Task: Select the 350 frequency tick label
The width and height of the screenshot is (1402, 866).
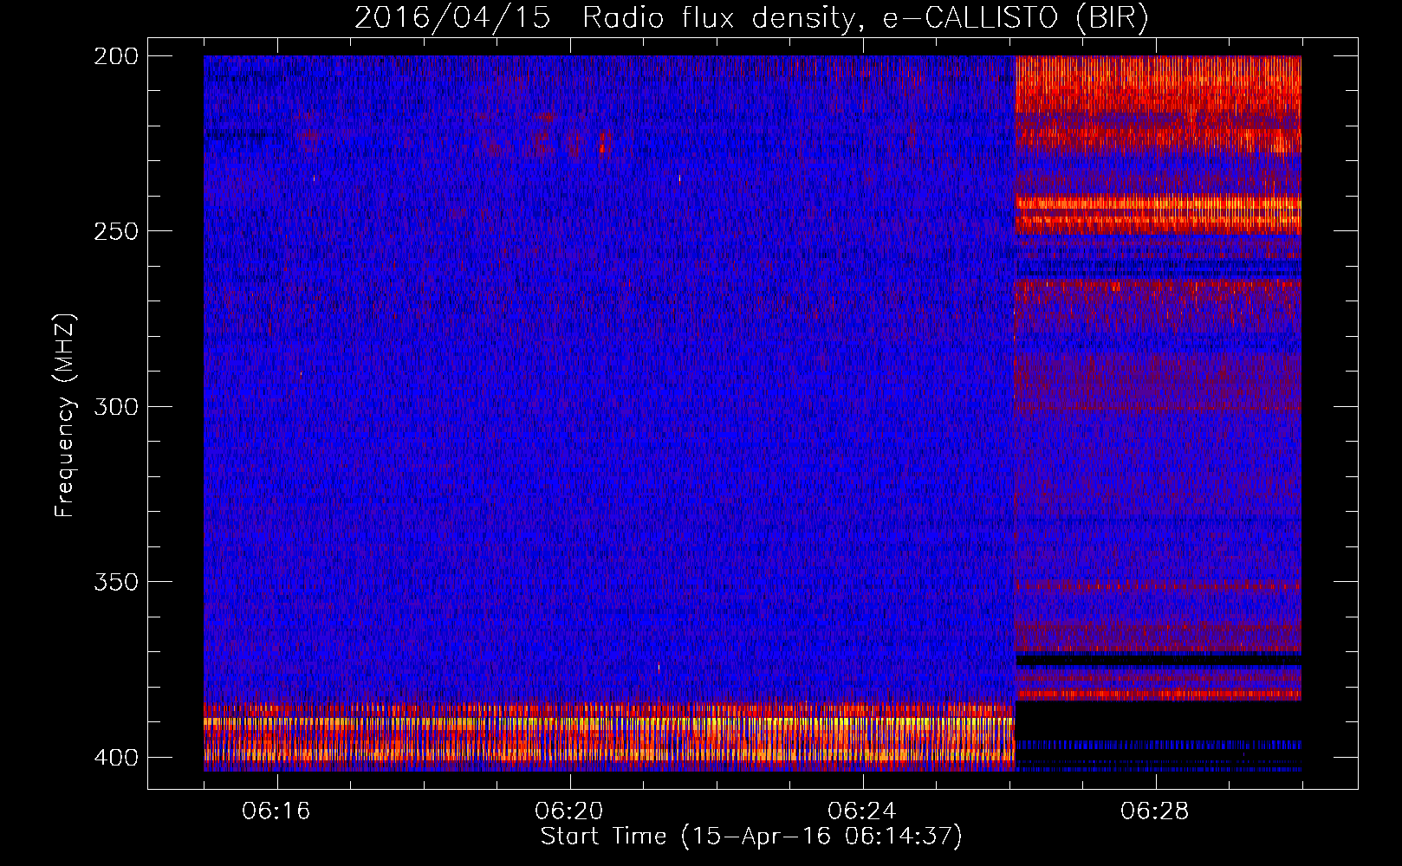Action: tap(115, 581)
